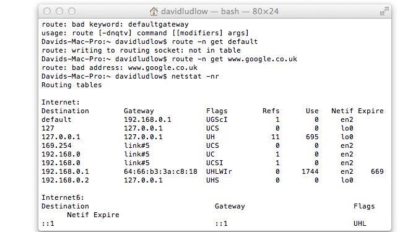Click the zoom window button
The image size is (413, 232).
(x=72, y=11)
